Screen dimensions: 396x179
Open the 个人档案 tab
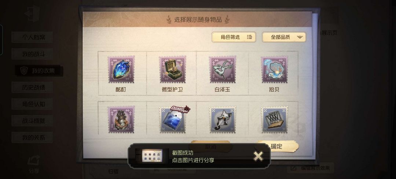pyautogui.click(x=32, y=37)
